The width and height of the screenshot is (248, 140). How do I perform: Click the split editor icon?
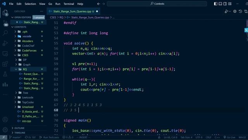pos(246,11)
